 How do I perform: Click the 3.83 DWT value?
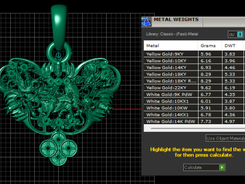[230, 54]
